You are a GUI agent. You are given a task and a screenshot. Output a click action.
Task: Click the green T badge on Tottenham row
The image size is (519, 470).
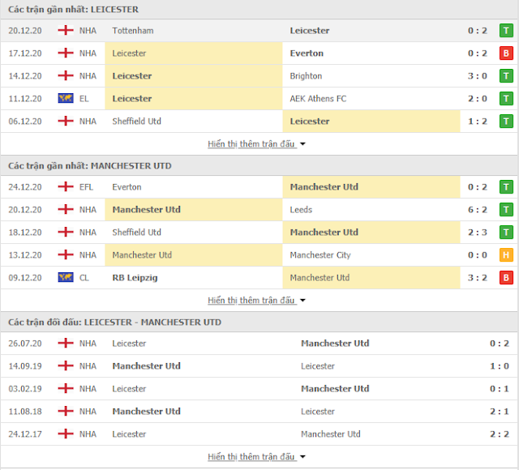coord(506,31)
